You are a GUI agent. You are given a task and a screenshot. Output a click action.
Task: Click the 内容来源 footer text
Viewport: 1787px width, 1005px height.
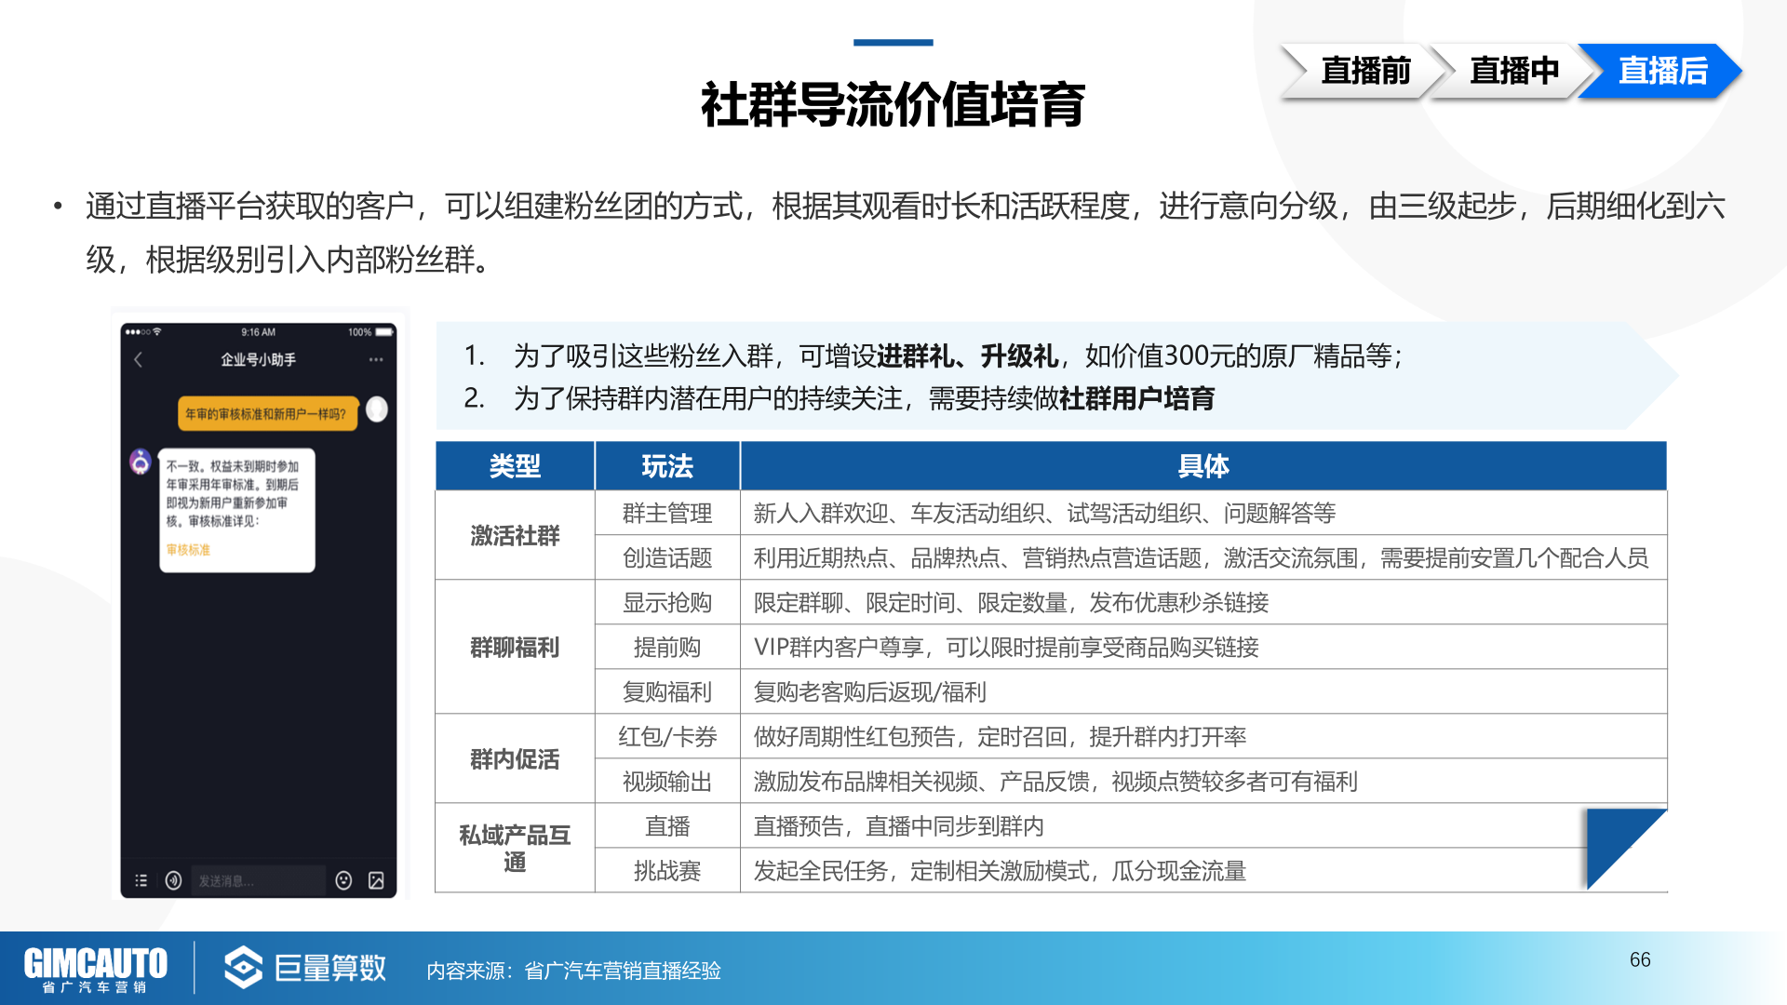click(x=573, y=971)
